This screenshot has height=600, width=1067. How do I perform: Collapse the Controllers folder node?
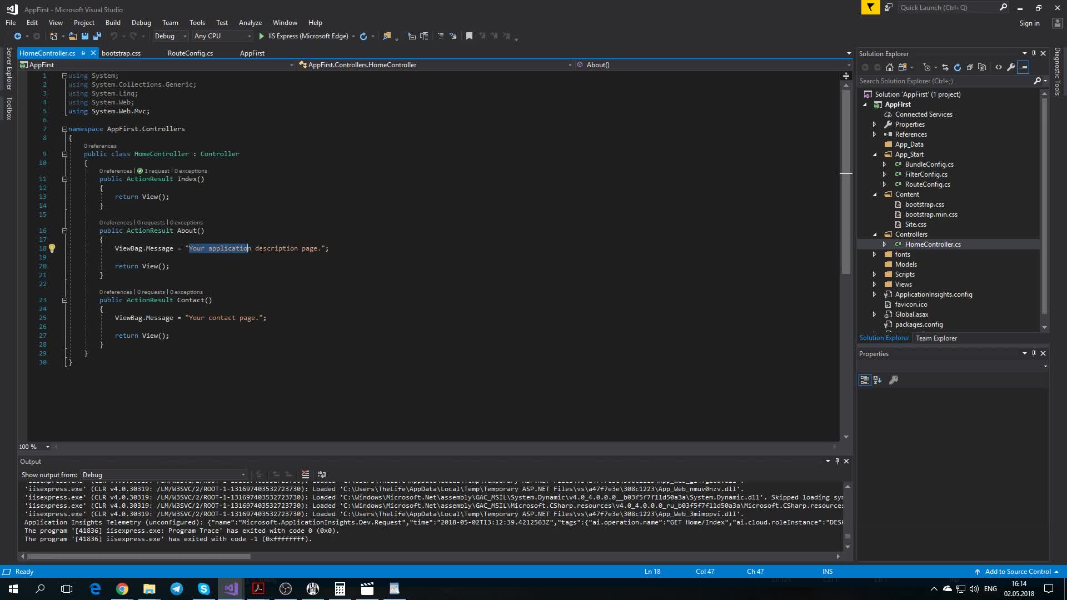[x=874, y=234]
